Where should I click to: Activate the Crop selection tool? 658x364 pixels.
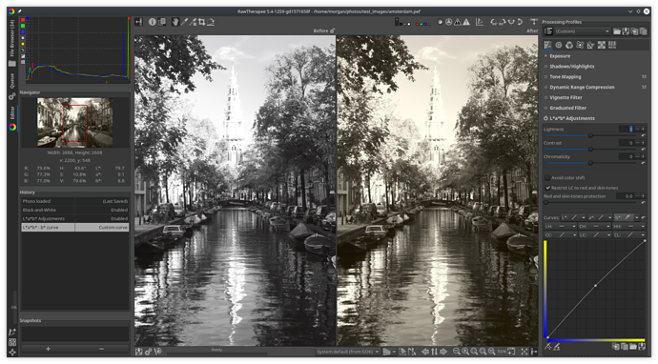[202, 22]
